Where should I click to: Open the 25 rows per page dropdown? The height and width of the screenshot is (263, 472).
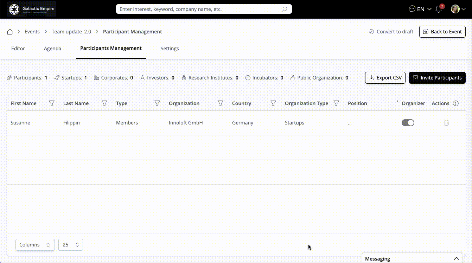coord(71,245)
